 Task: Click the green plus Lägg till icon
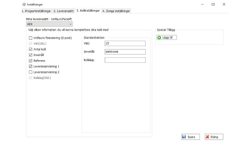[159, 38]
